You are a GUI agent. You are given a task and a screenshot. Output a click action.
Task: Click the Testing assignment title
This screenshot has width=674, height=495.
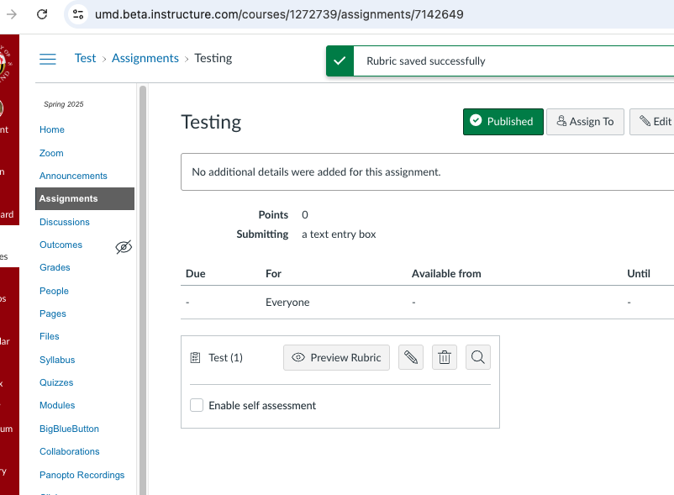pos(211,122)
